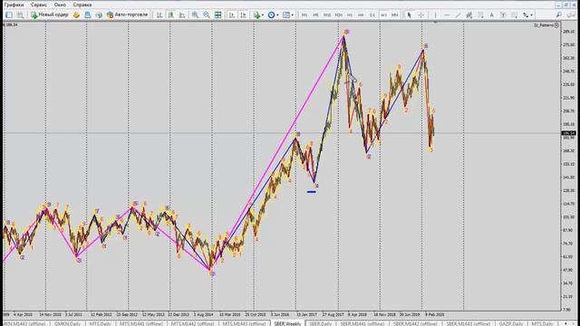Switch chart to line chart view
This screenshot has width=580, height=326.
182,14
